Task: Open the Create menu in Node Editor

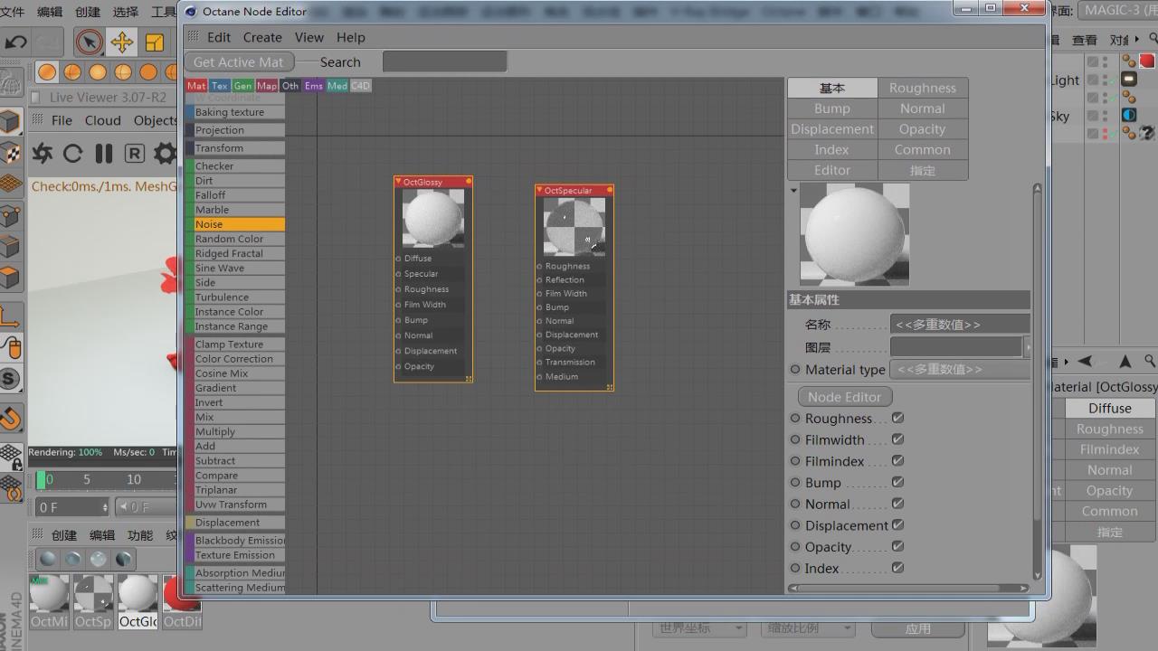Action: 262,37
